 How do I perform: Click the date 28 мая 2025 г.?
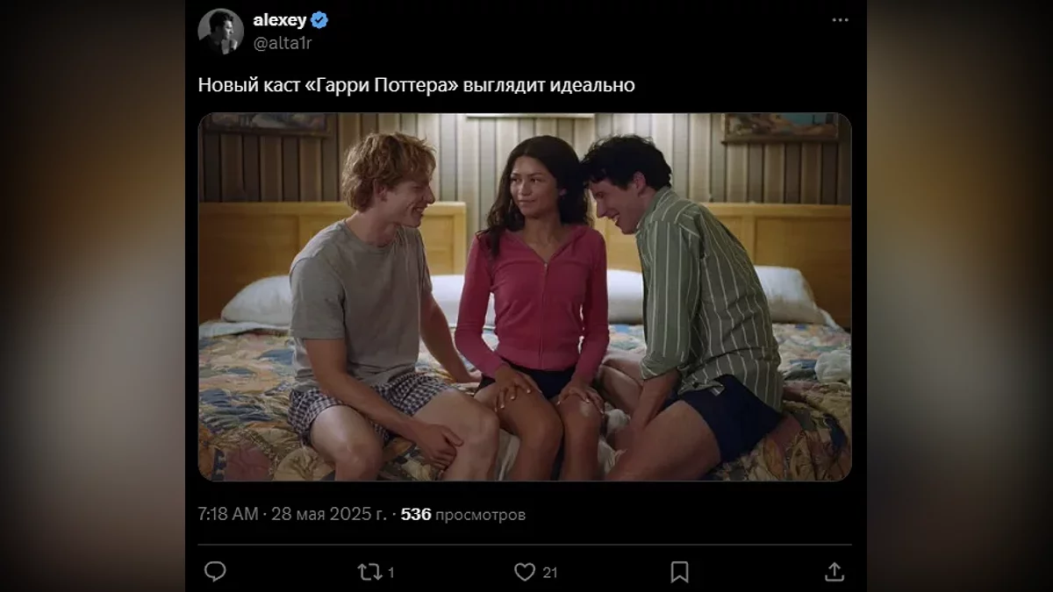pyautogui.click(x=328, y=515)
